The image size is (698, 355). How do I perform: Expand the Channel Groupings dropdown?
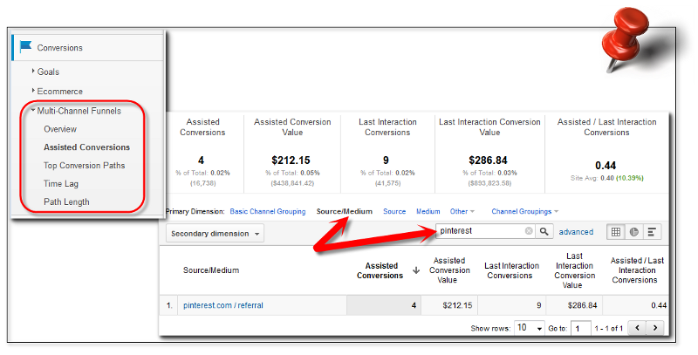click(x=525, y=212)
